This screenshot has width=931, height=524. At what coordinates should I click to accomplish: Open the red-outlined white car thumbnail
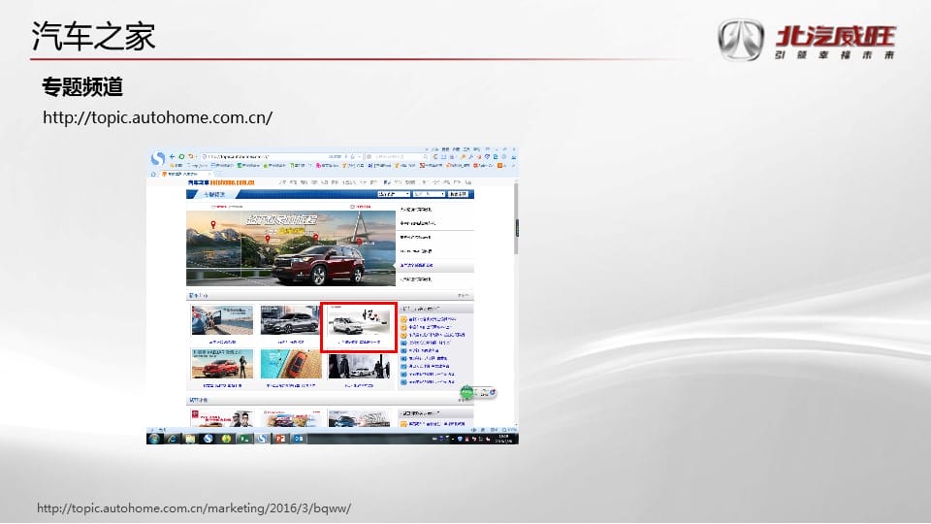pyautogui.click(x=358, y=326)
